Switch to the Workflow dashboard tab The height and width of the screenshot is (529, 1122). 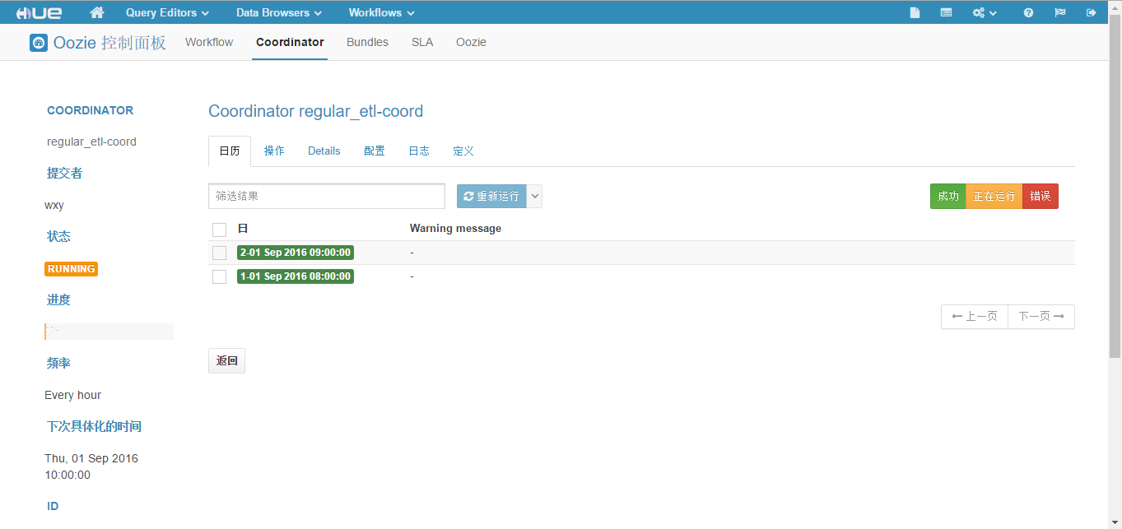pyautogui.click(x=209, y=42)
